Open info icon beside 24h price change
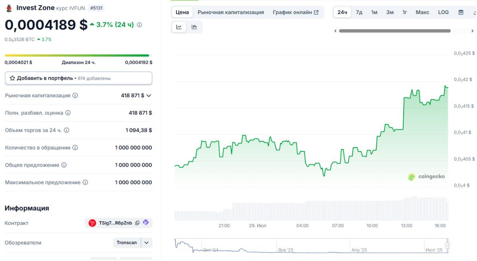Viewport: 477px width, 261px height. pyautogui.click(x=139, y=25)
